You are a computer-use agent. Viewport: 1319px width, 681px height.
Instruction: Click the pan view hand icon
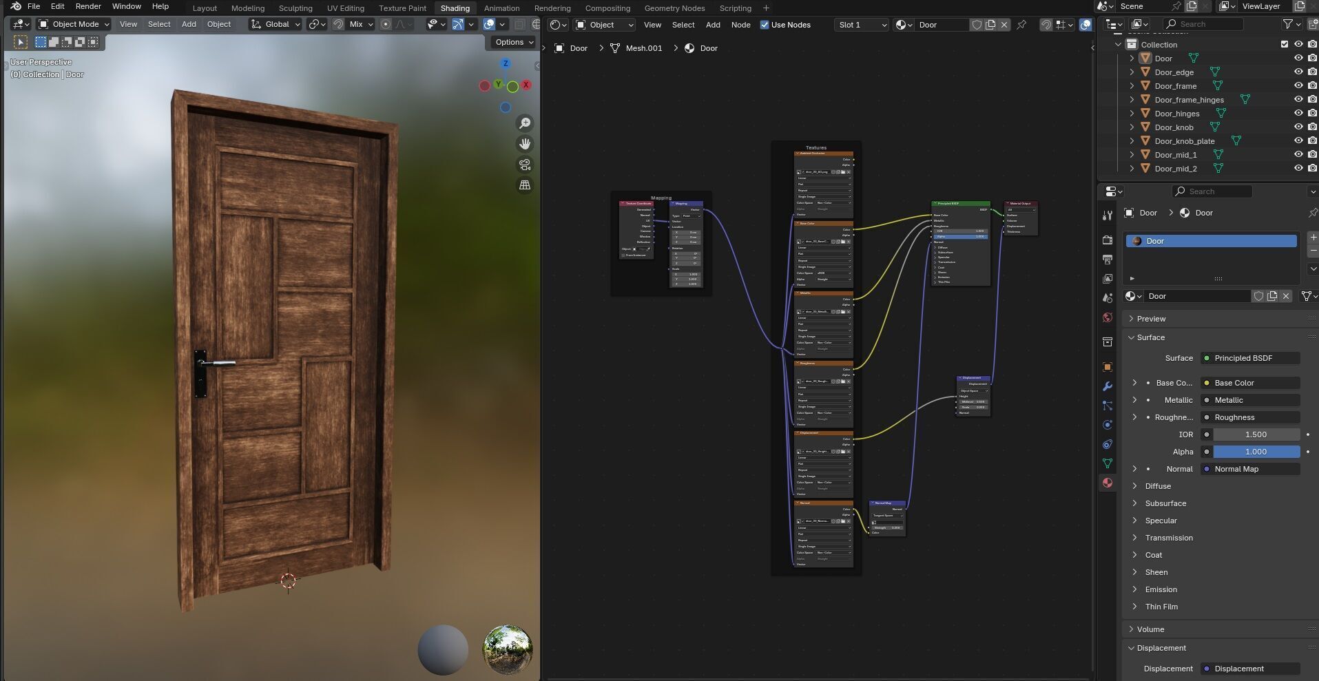coord(525,144)
